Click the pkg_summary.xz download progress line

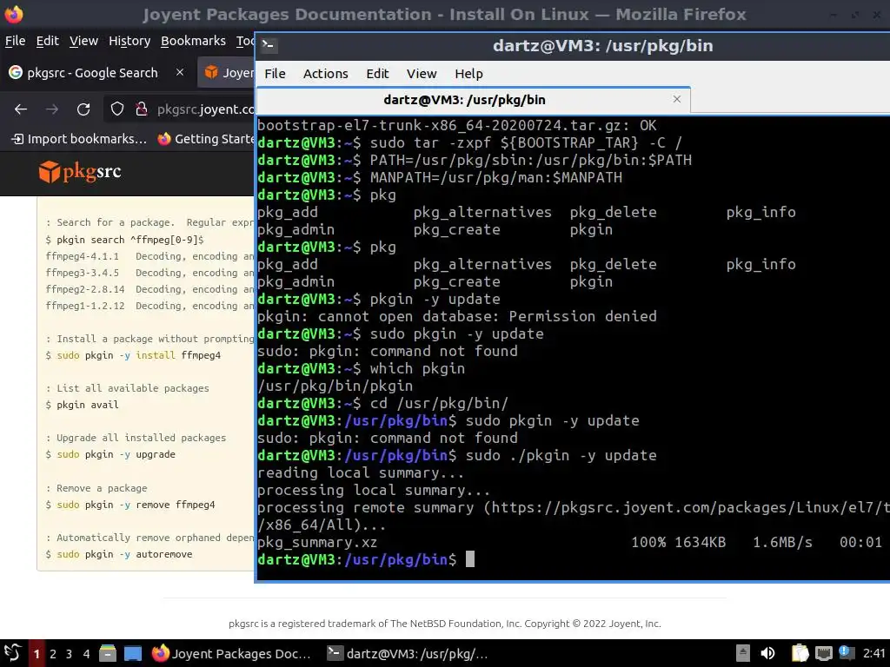570,542
